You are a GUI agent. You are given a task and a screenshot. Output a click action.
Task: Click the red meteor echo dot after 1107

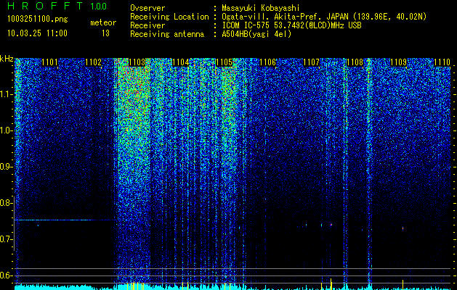[331, 225]
